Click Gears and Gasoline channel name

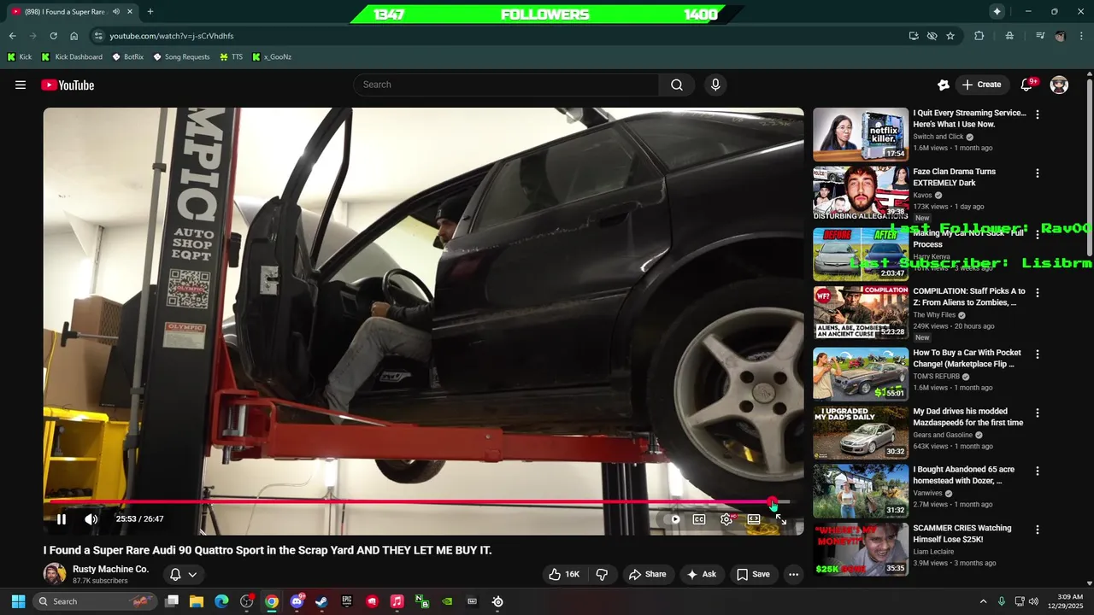click(x=944, y=435)
